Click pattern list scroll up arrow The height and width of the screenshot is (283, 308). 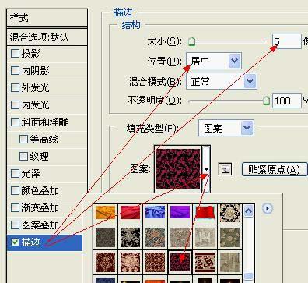click(249, 211)
